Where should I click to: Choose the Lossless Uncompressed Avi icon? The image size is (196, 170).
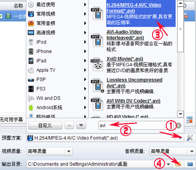(x=98, y=86)
